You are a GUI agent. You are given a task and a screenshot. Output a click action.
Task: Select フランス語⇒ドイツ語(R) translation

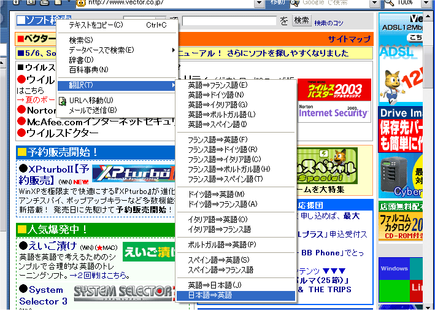236,149
